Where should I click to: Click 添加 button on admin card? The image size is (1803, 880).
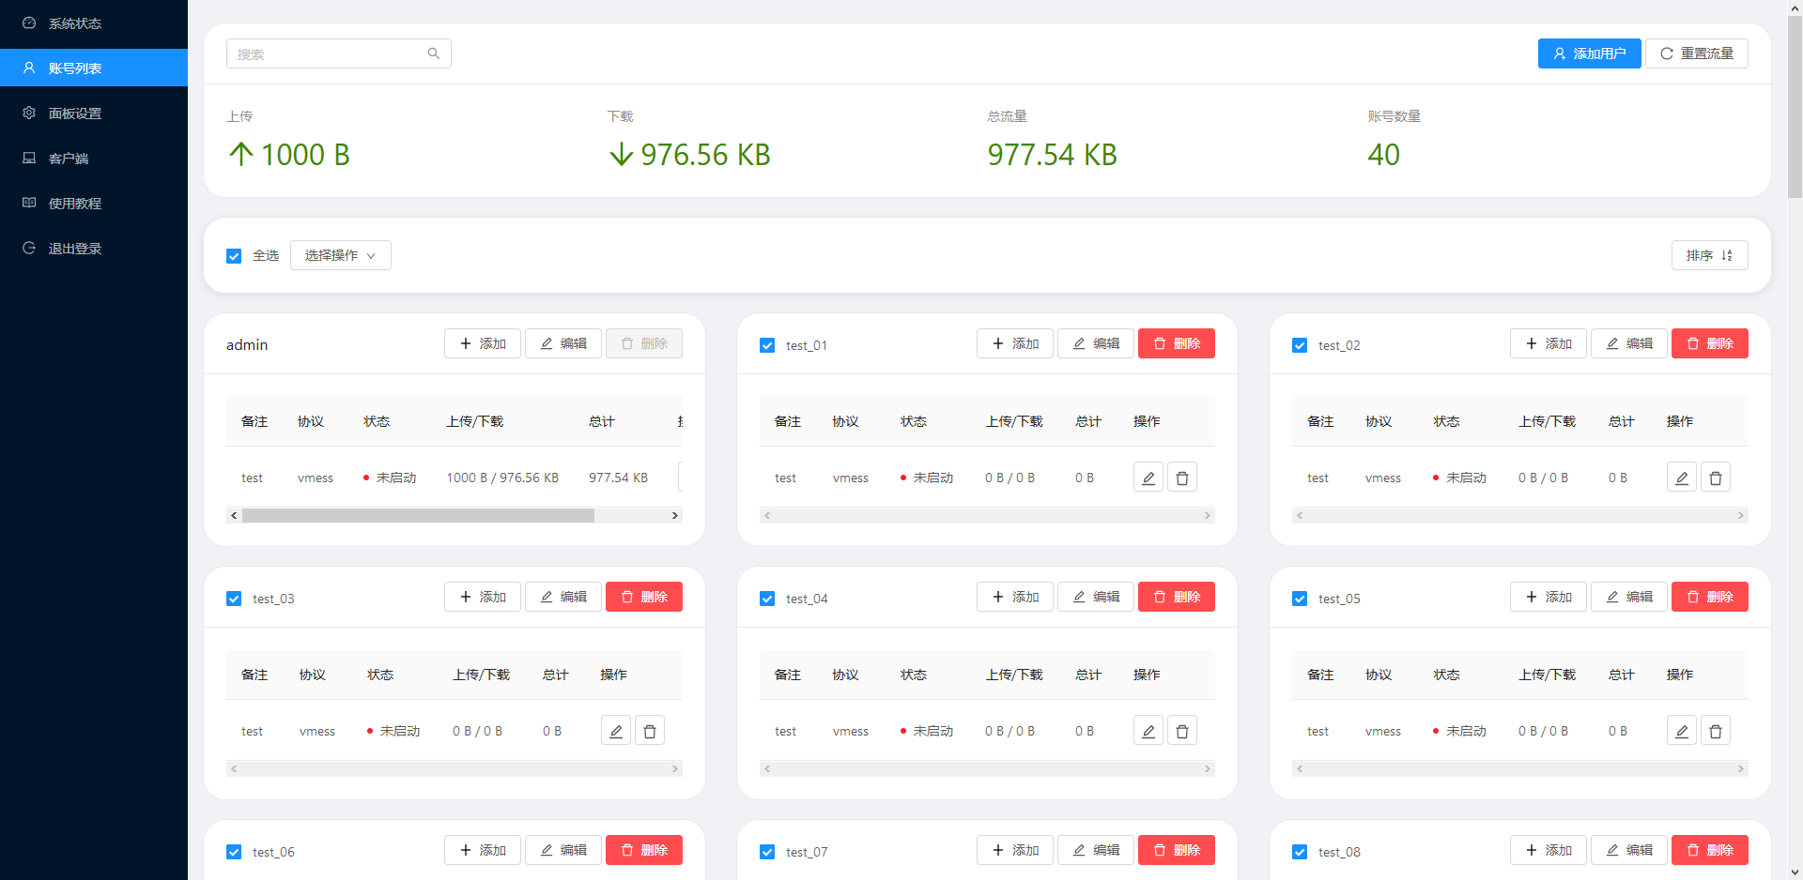[x=483, y=343]
